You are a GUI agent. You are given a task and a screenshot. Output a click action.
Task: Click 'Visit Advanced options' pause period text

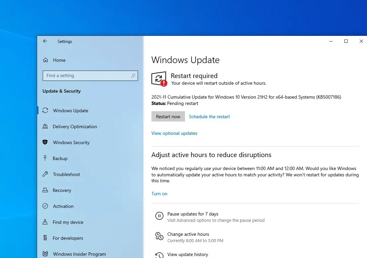point(216,220)
